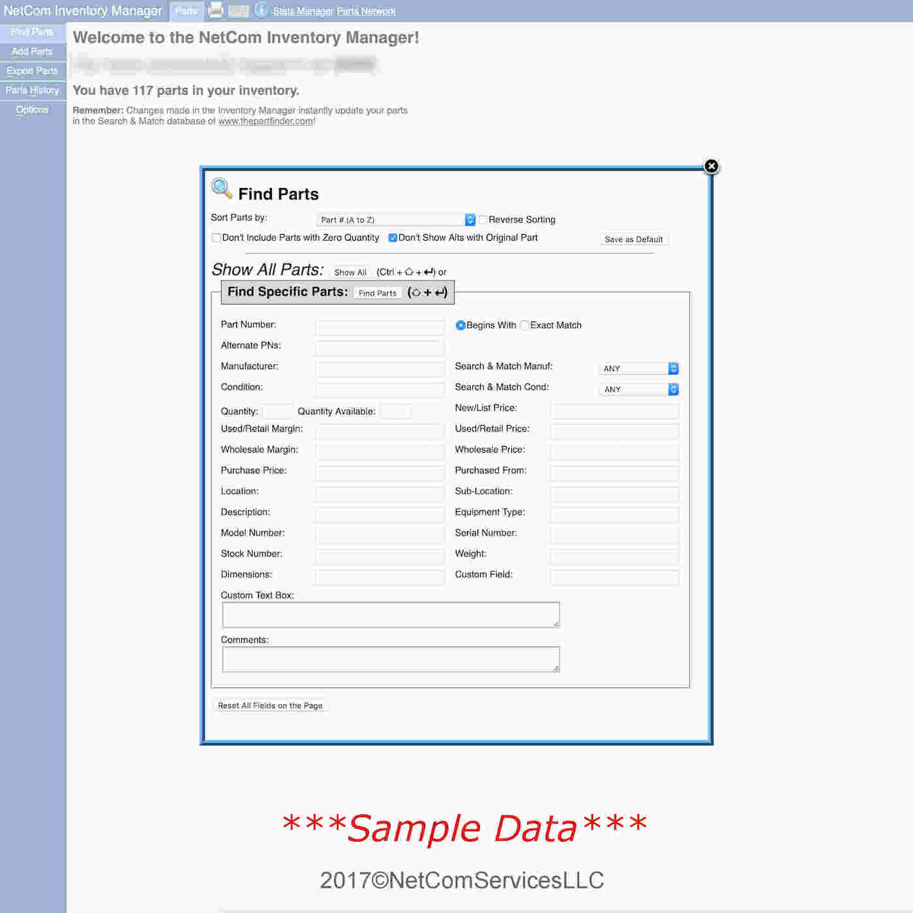The height and width of the screenshot is (913, 913).
Task: Click the Manufacturer input field
Action: (x=380, y=369)
